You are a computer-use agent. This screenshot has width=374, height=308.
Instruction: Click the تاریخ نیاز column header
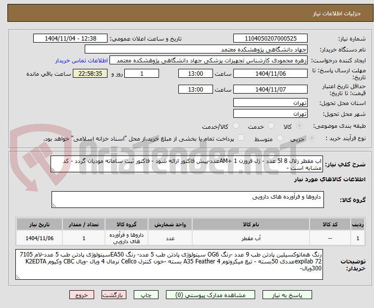pos(39,224)
